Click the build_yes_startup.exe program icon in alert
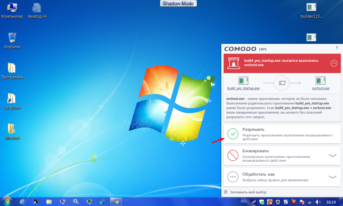343x206 pixels. pos(243,80)
